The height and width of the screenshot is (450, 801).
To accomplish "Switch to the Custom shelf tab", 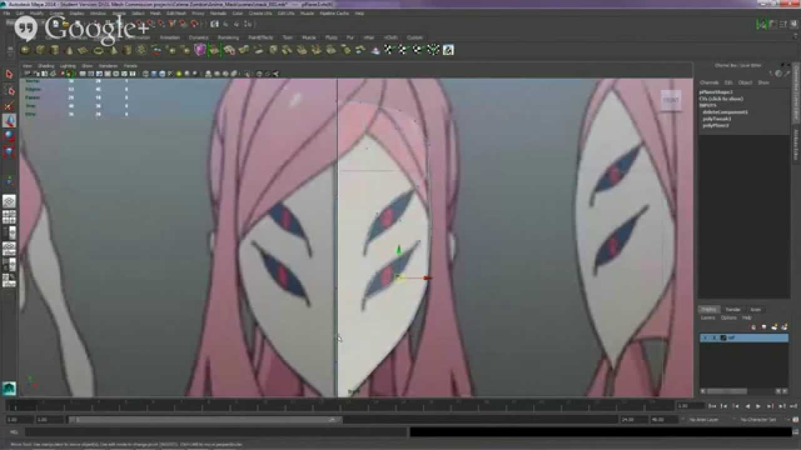I will click(x=414, y=37).
